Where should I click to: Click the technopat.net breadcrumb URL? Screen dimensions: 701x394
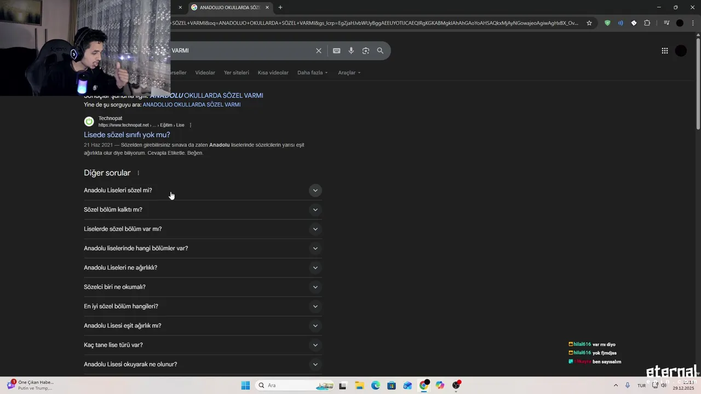pyautogui.click(x=141, y=125)
